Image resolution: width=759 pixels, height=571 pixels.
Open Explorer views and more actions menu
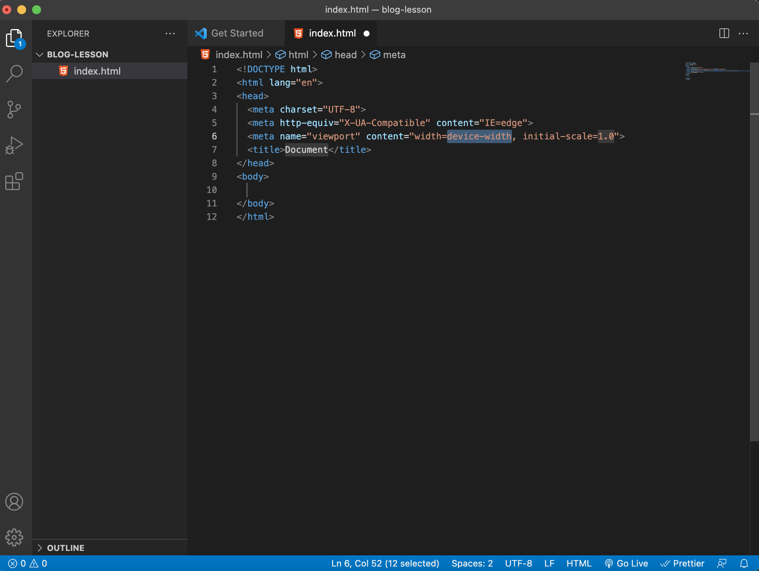coord(170,34)
